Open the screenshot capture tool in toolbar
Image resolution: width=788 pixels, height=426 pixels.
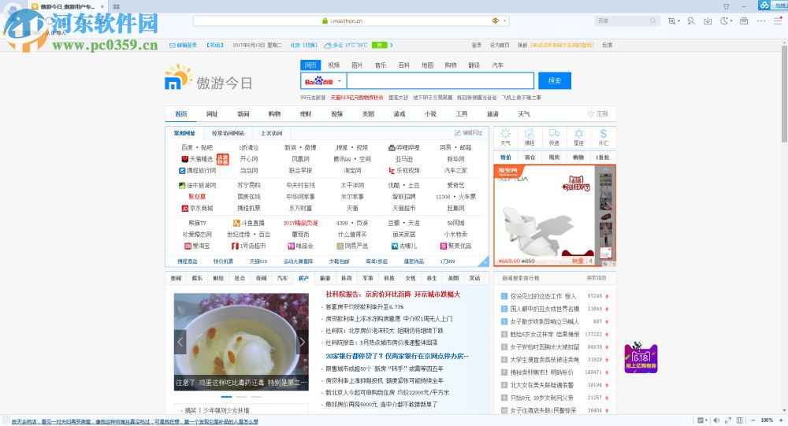click(x=671, y=21)
